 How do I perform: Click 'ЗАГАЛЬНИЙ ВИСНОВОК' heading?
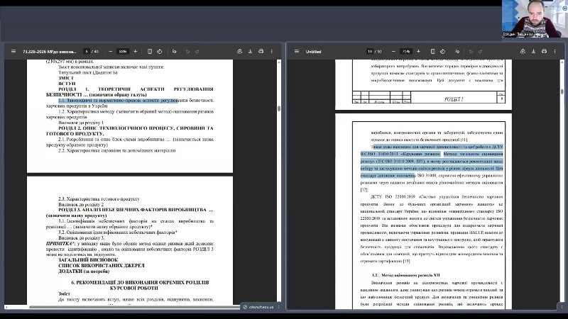tap(88, 259)
